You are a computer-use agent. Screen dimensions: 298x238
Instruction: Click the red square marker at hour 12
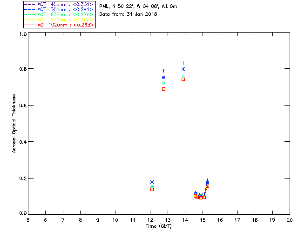point(152,189)
